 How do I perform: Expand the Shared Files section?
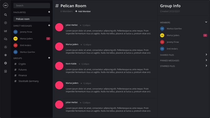click(x=206, y=55)
